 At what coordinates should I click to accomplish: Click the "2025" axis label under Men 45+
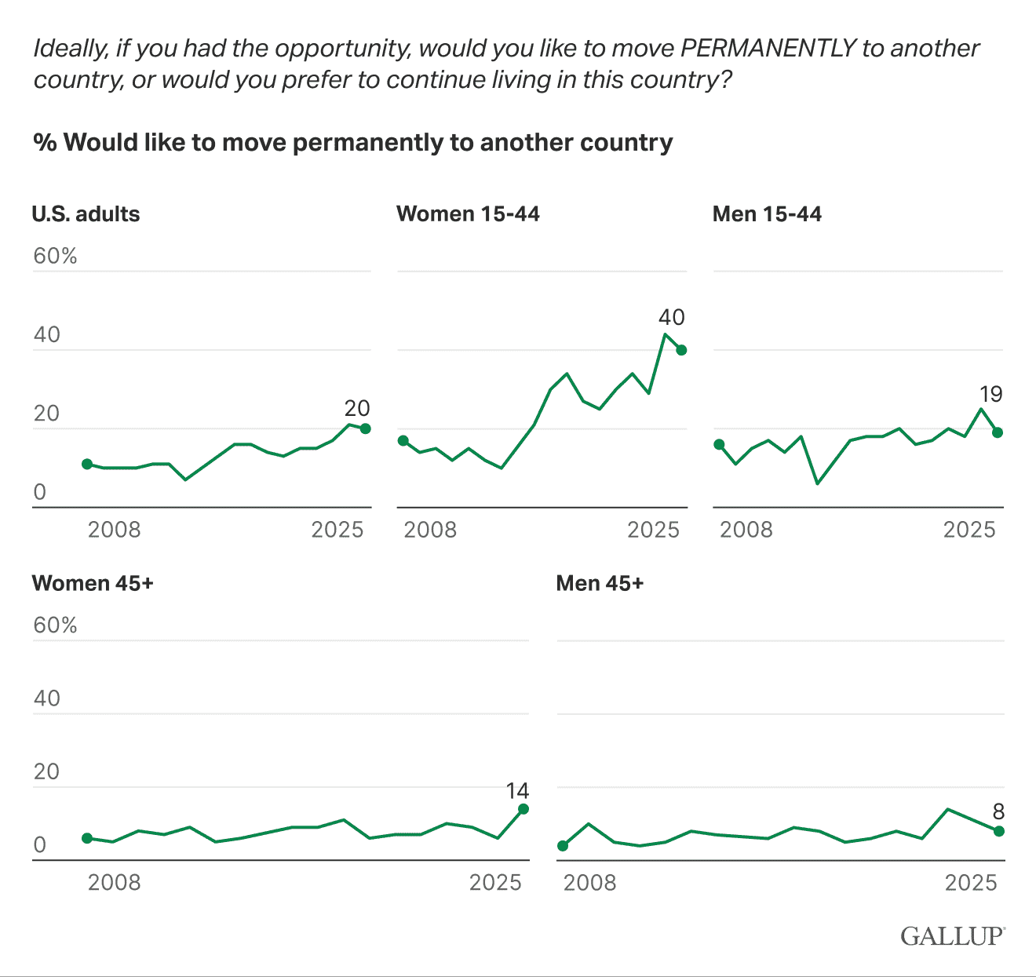click(x=971, y=883)
